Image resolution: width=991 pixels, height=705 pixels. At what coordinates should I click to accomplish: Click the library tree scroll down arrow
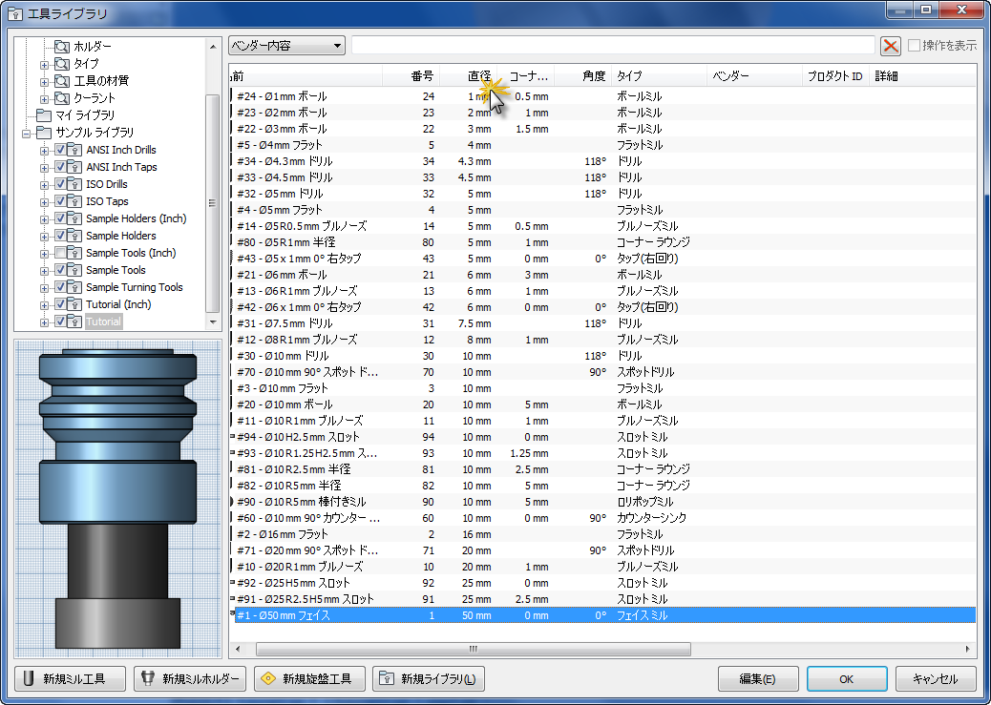[x=212, y=322]
